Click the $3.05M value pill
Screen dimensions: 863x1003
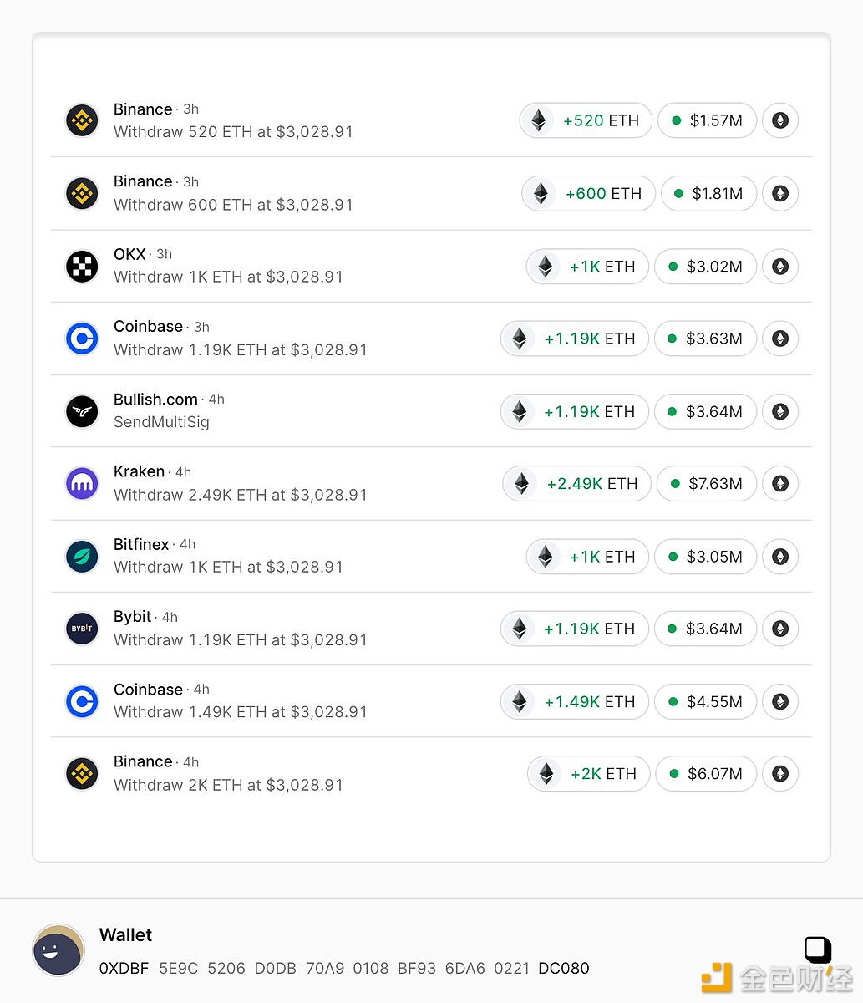(705, 557)
